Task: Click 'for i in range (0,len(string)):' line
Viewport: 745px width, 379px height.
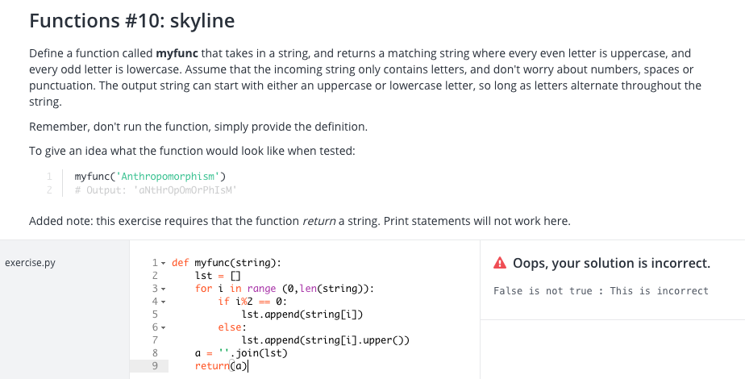Action: (285, 289)
